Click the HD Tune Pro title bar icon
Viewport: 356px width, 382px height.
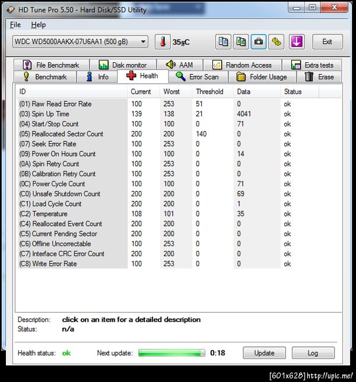pos(11,9)
